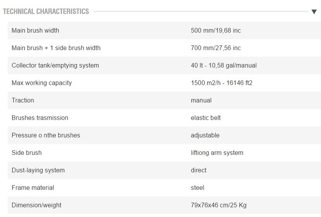321x217 pixels.
Task: Select Main brush + 1 side brush width
Action: (56, 48)
